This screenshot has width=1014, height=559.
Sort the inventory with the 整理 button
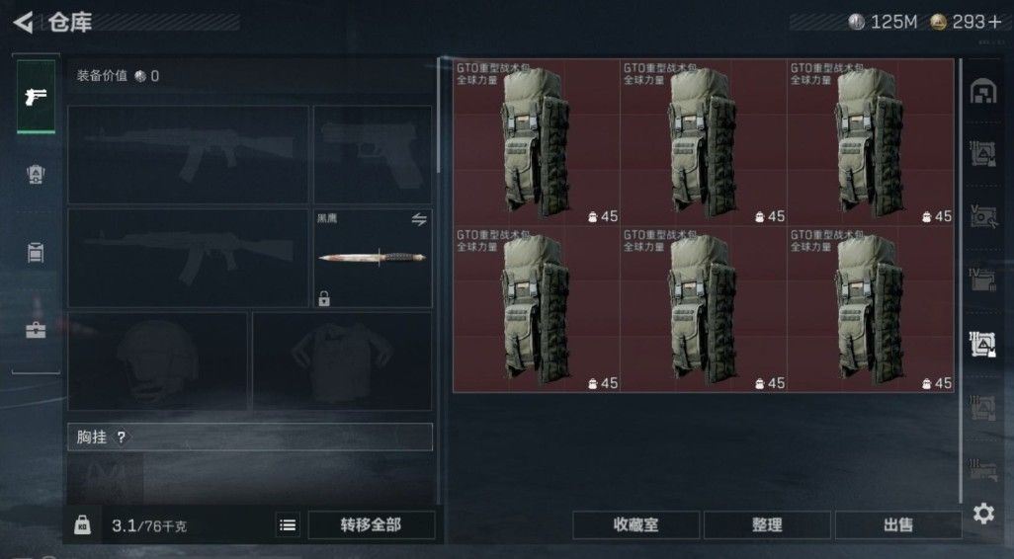pyautogui.click(x=767, y=525)
